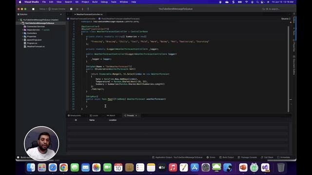This screenshot has height=175, width=312.
Task: Open the File menu
Action: point(44,2)
